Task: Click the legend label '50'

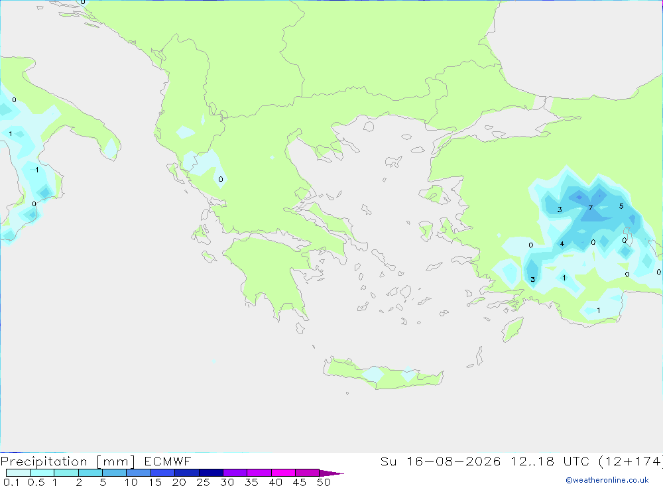Action: [x=324, y=482]
